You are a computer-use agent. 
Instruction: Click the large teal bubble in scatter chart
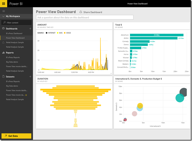coord(180,98)
